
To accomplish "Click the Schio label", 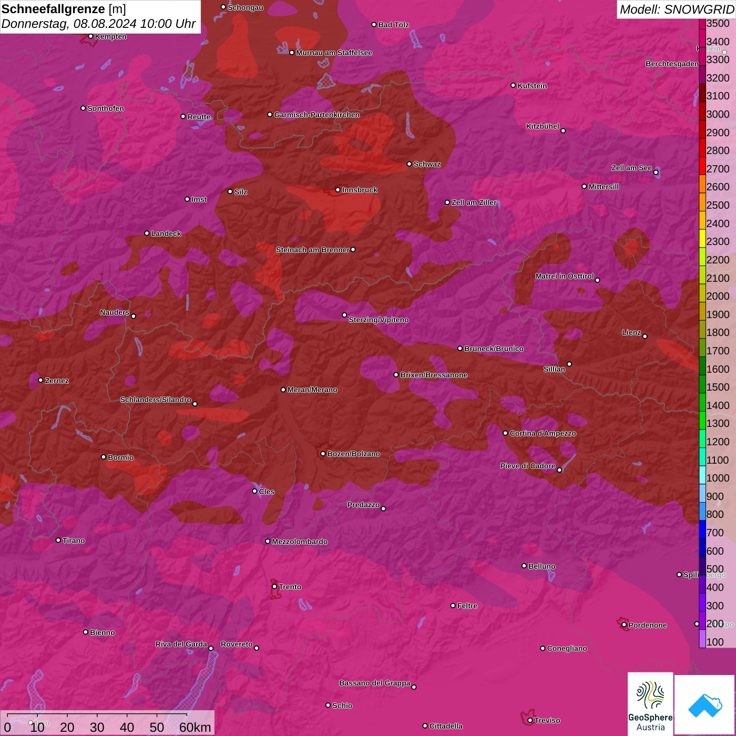I will (x=342, y=706).
